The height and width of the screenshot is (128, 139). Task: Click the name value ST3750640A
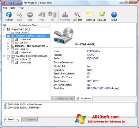pos(93,51)
